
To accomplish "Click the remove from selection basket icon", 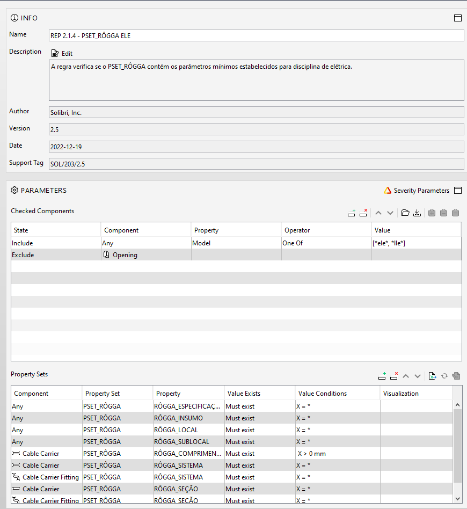I will tap(443, 213).
